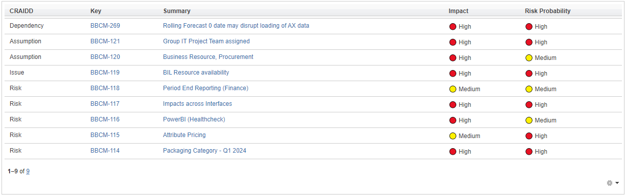
Task: Open issue key BBCM-118
Action: coord(105,88)
